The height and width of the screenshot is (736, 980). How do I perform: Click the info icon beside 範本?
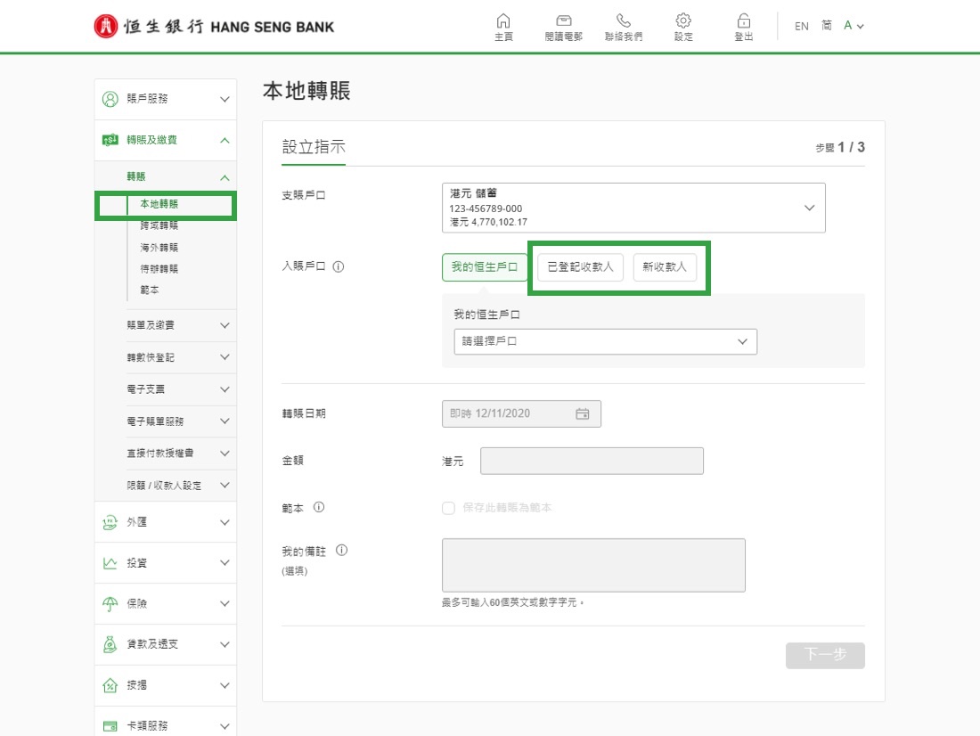click(319, 507)
